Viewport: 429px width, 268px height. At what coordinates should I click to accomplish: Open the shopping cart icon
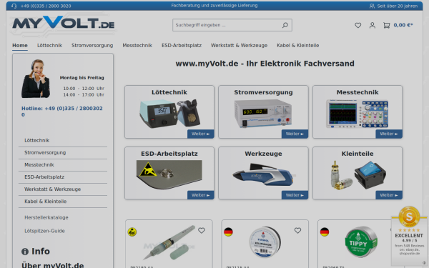tap(386, 25)
